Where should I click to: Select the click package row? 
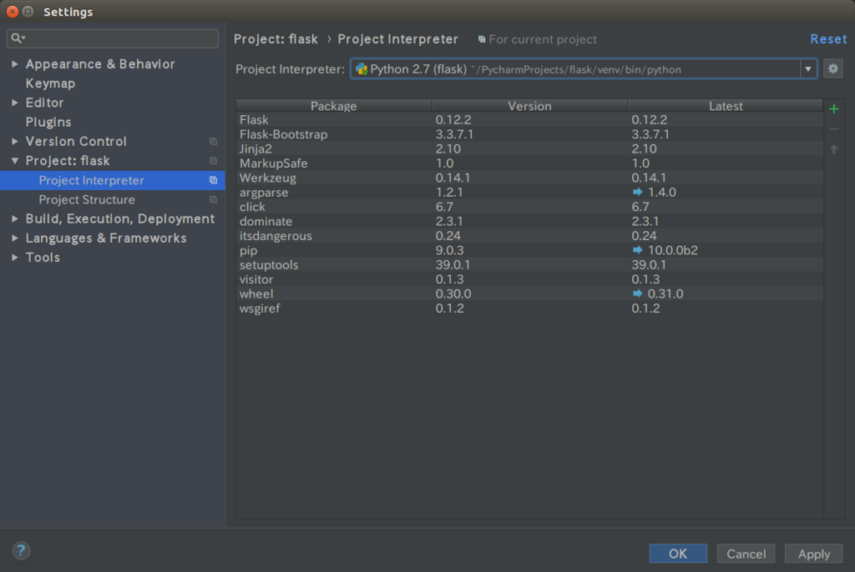529,207
